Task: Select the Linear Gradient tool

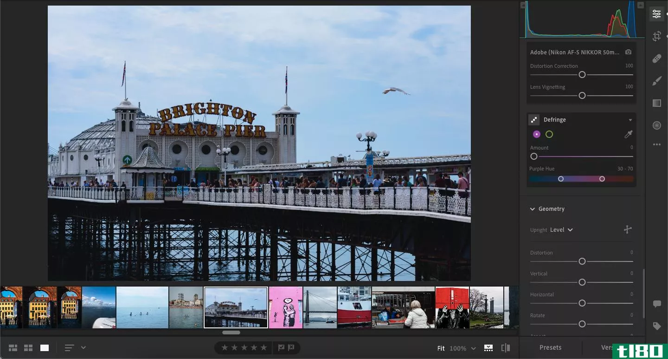Action: pos(656,103)
